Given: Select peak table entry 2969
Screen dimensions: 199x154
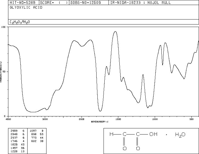Looking at the screenshot, I should coord(18,131).
